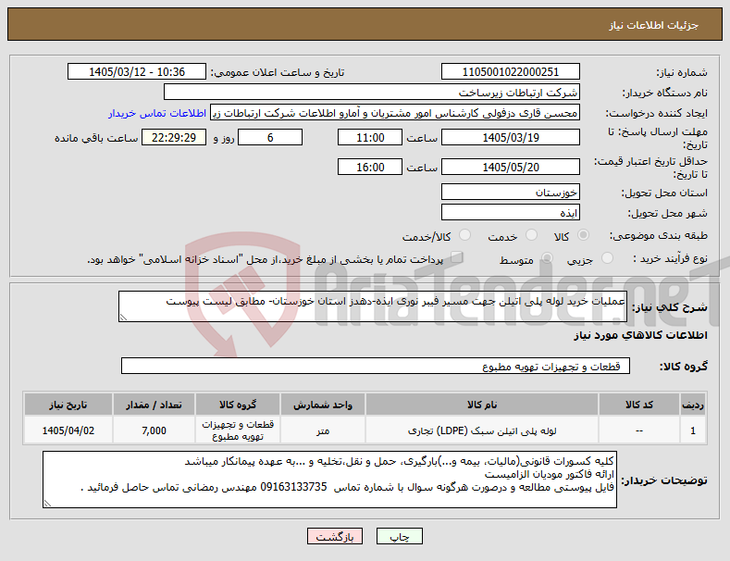Click the ردیف column header

[693, 405]
